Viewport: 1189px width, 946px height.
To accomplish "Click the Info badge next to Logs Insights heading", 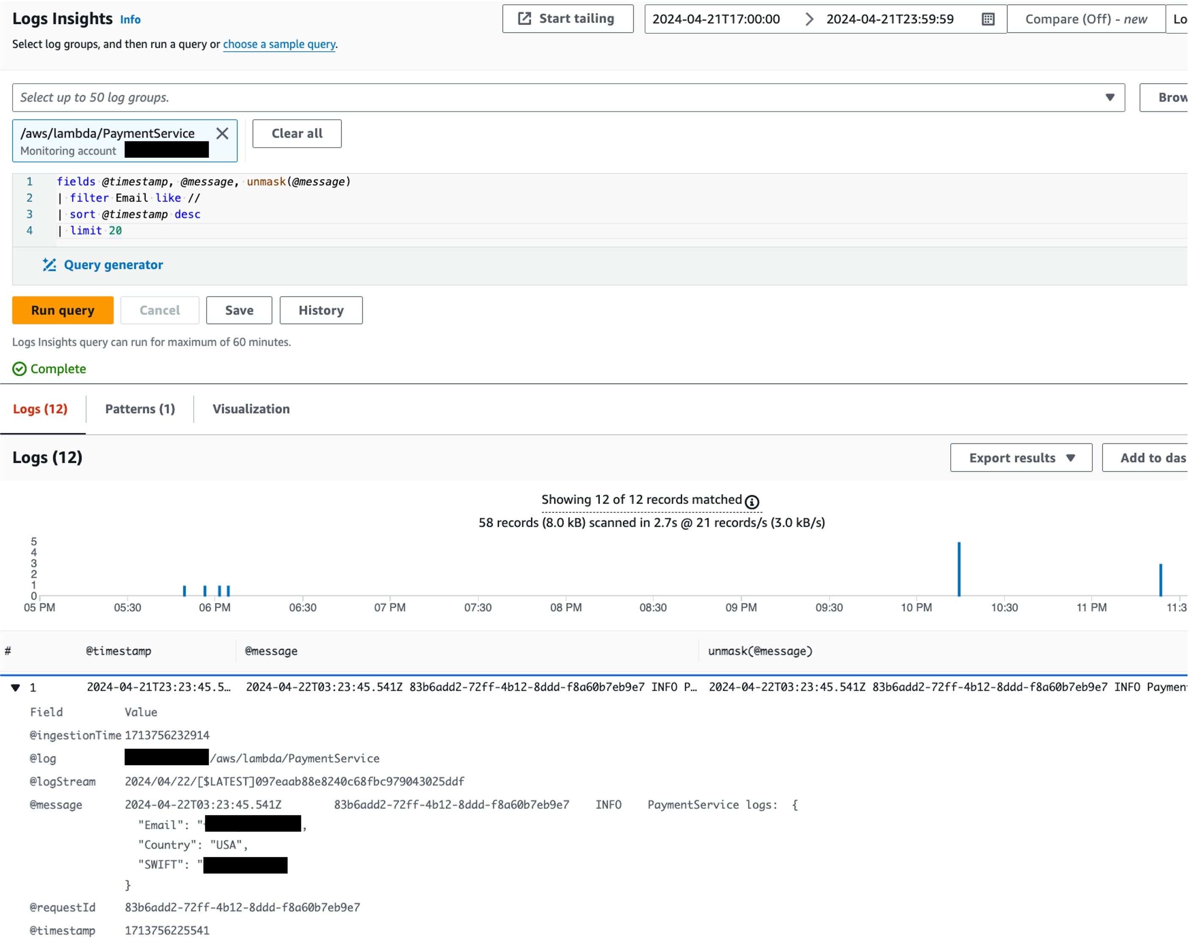I will 131,19.
